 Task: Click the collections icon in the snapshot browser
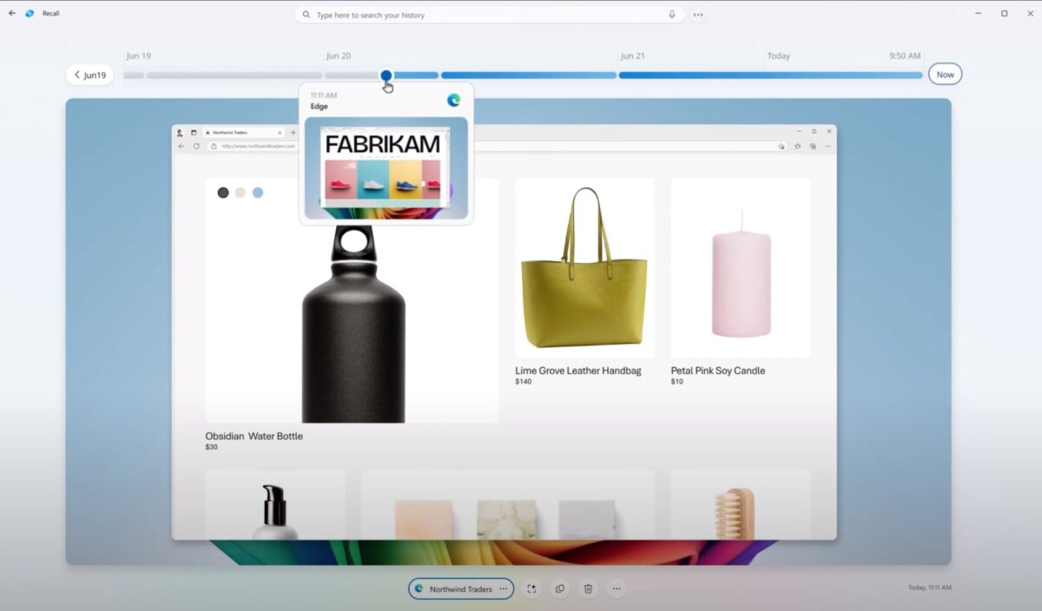tap(813, 146)
